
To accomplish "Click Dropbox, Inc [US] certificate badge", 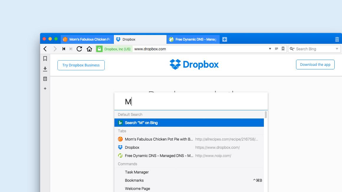I will coord(117,49).
